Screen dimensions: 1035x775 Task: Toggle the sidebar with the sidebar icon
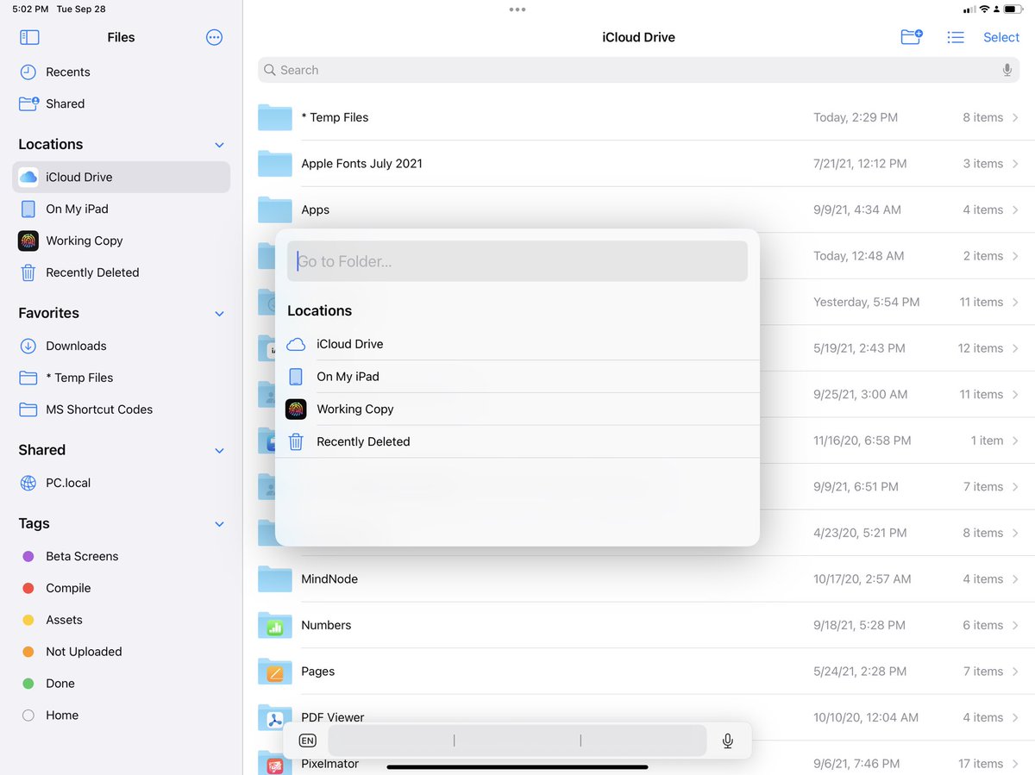[x=29, y=37]
